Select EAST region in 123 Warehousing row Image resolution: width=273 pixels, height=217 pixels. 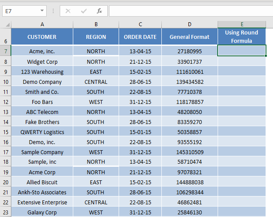(x=96, y=72)
